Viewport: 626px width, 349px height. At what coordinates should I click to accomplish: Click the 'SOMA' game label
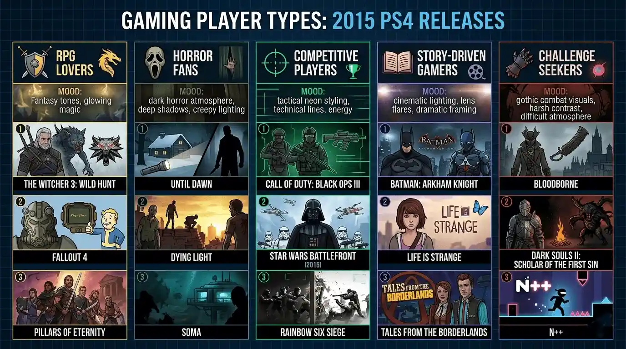[192, 332]
